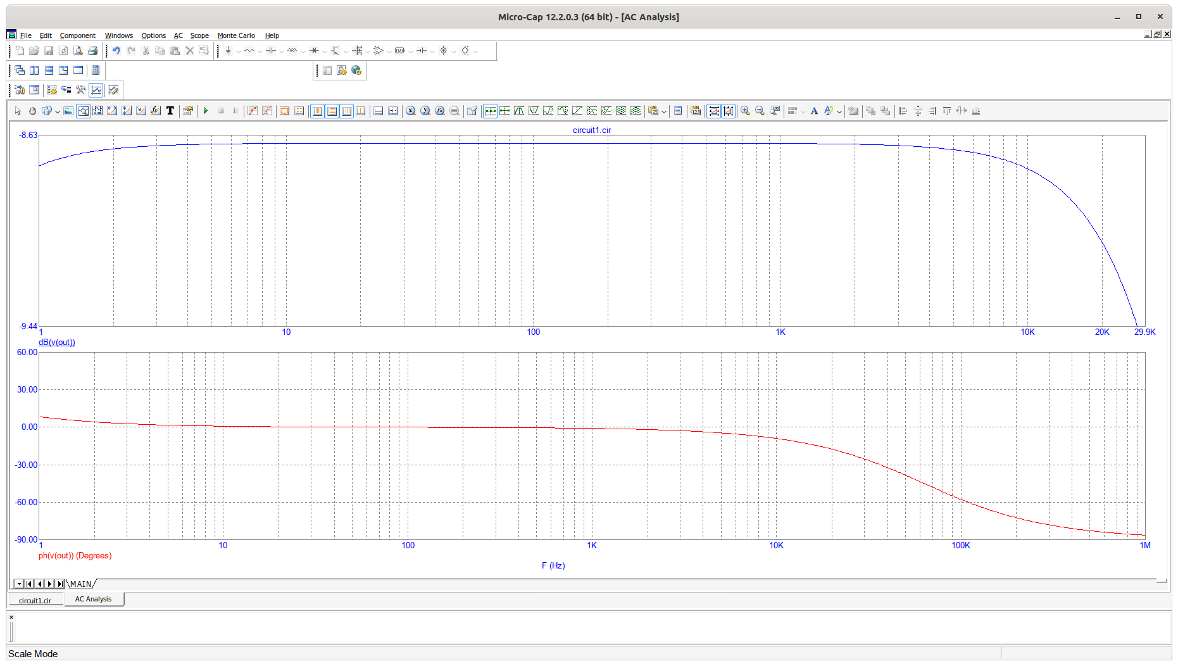Click the align bottom edges icon
1178x666 pixels.
(976, 111)
